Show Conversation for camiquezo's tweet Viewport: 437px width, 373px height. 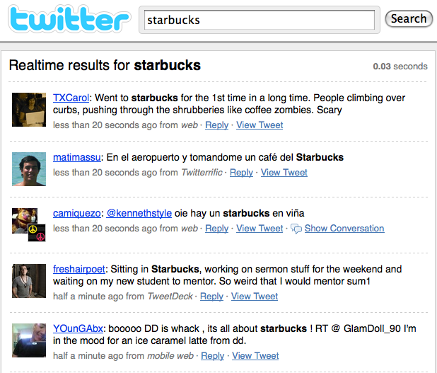[344, 228]
